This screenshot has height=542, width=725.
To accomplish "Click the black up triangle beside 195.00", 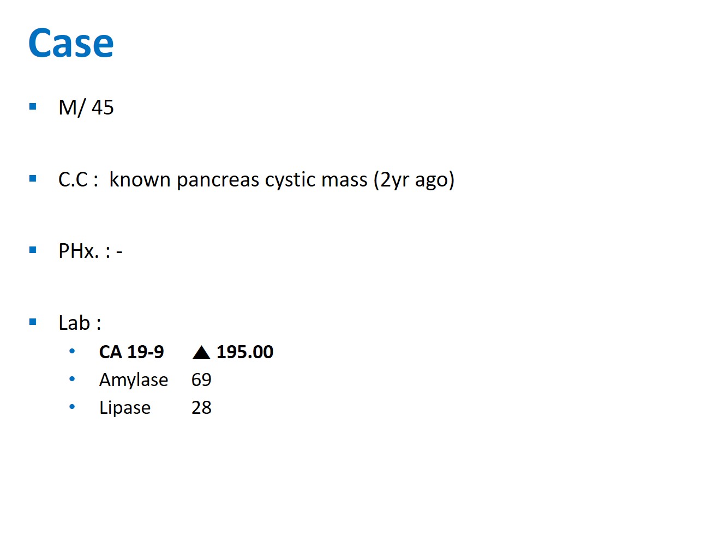I will coord(201,352).
